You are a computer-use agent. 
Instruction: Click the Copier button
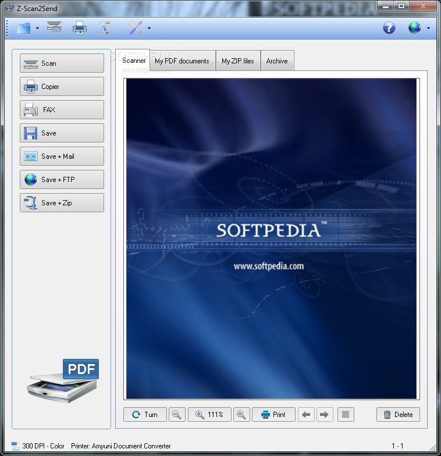[x=62, y=86]
